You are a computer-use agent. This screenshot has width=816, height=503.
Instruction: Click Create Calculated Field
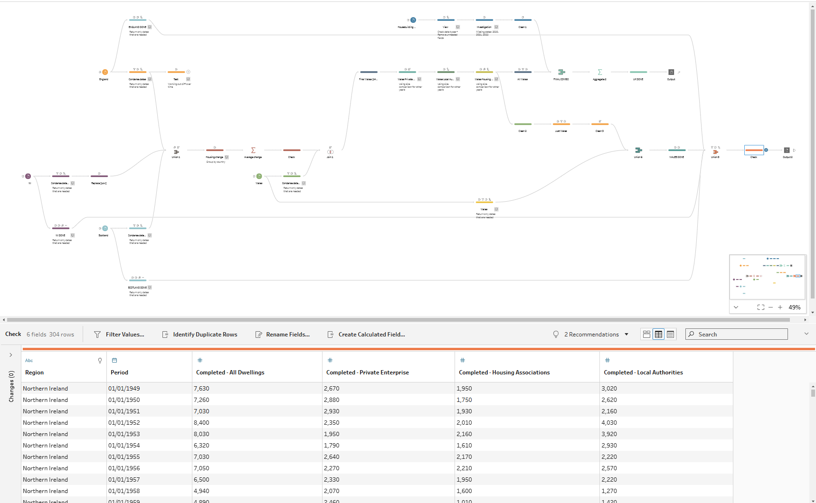366,335
